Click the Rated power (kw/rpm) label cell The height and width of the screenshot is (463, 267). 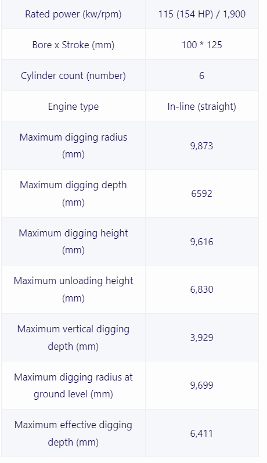[x=73, y=14]
